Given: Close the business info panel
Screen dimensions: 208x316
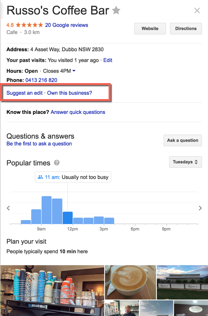Looking at the screenshot, I should tap(197, 10).
